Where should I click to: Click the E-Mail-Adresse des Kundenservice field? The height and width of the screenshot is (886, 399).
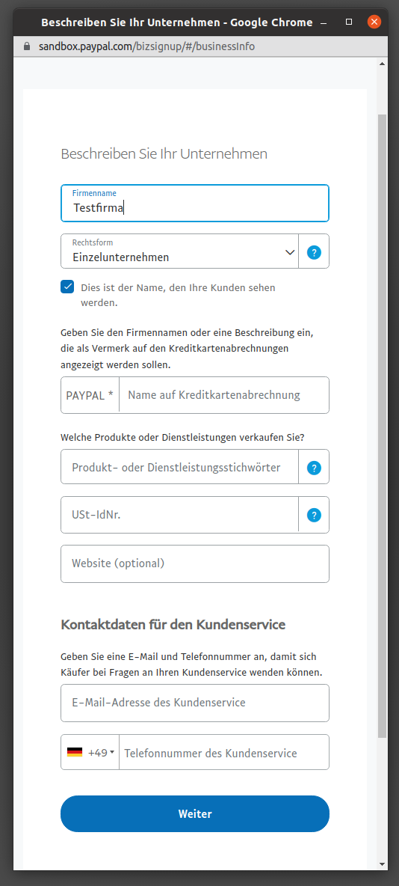pos(195,703)
